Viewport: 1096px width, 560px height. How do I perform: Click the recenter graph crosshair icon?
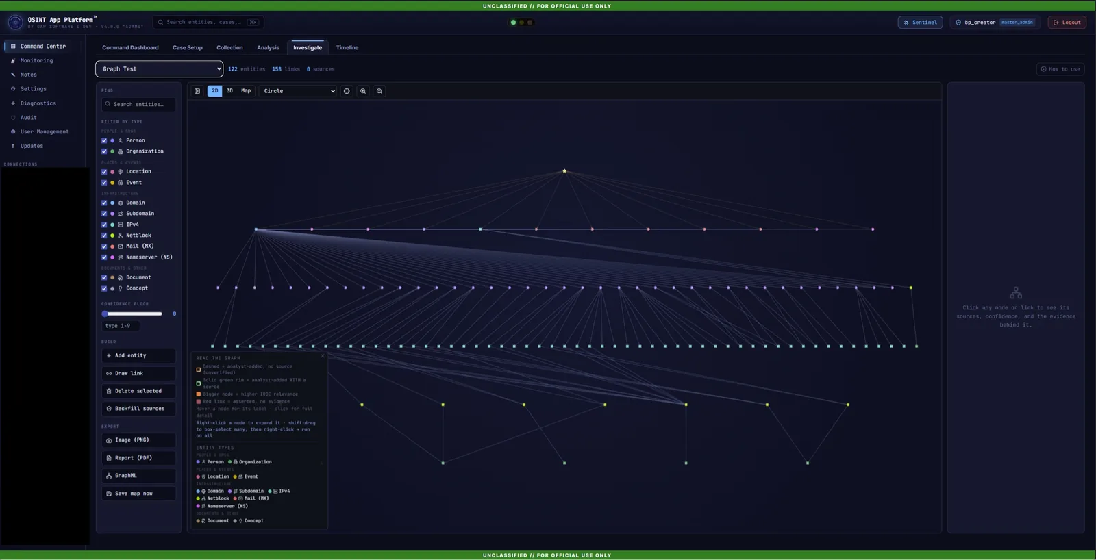347,91
